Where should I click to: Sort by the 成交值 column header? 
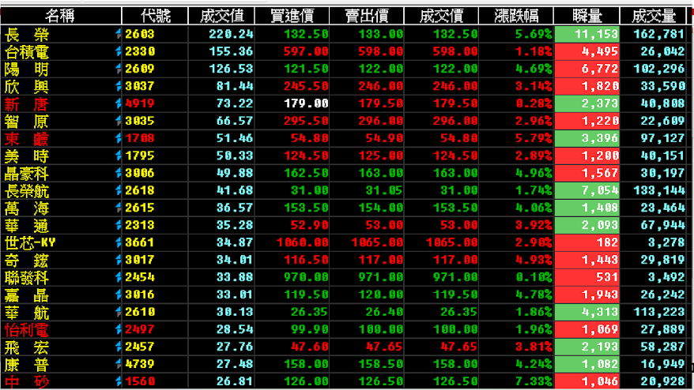[222, 17]
